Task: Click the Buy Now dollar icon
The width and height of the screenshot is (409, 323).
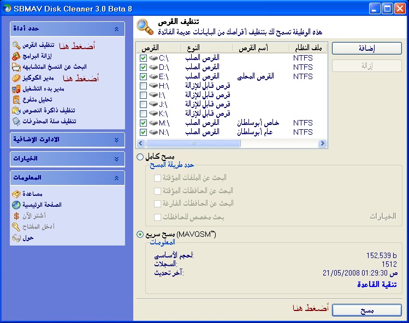Action: pos(16,216)
